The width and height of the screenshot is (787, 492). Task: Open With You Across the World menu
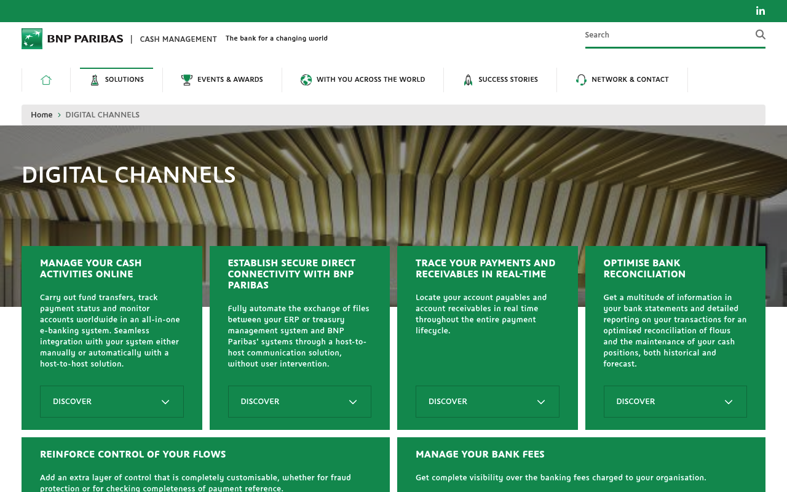[363, 80]
